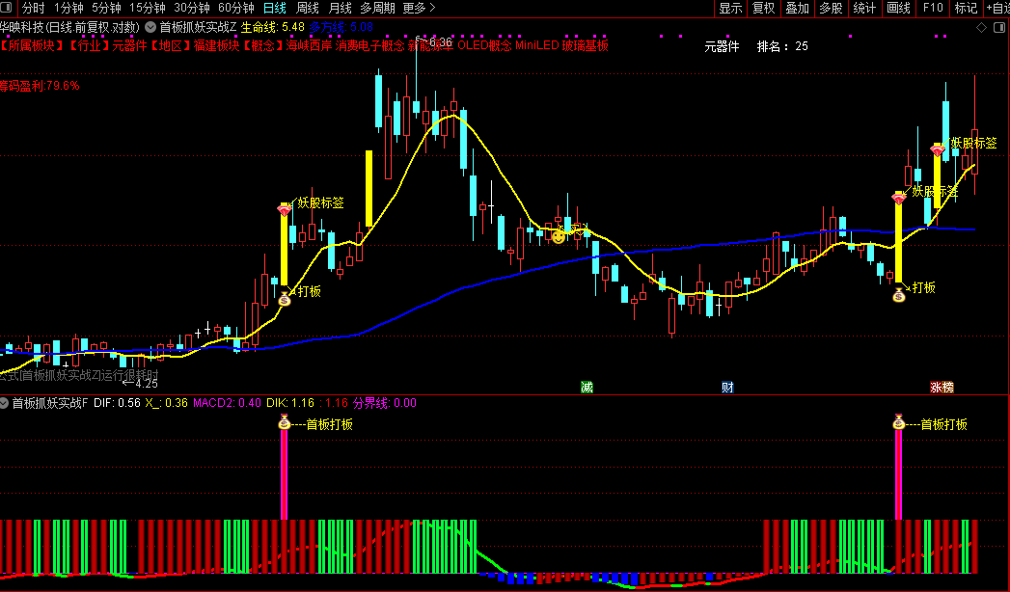Open the 复权 menu
This screenshot has height=592, width=1010.
764,8
